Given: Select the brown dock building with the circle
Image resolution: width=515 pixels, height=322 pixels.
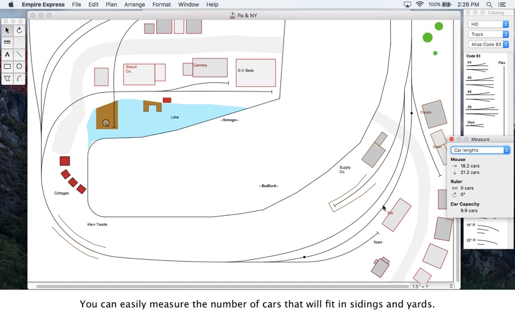Looking at the screenshot, I should [x=107, y=115].
